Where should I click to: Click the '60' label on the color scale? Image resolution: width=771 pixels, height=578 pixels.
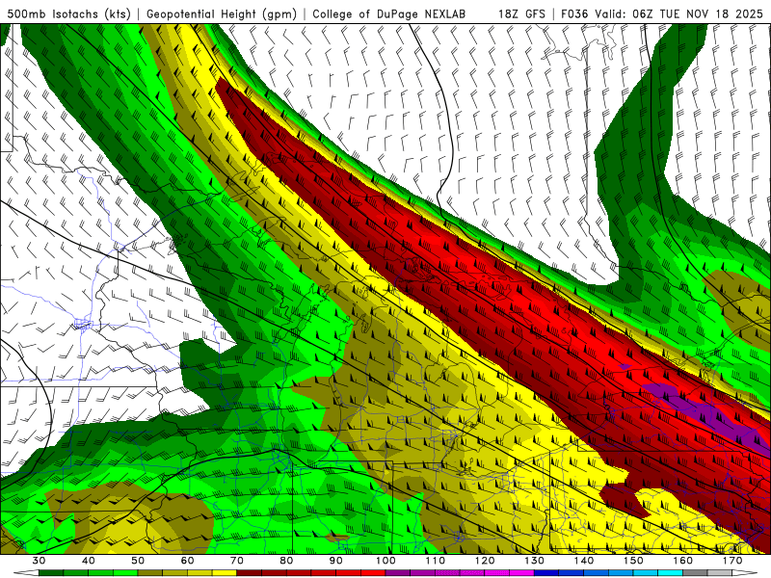pos(187,561)
